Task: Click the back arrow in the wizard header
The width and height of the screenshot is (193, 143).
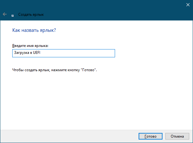Action: pyautogui.click(x=5, y=14)
